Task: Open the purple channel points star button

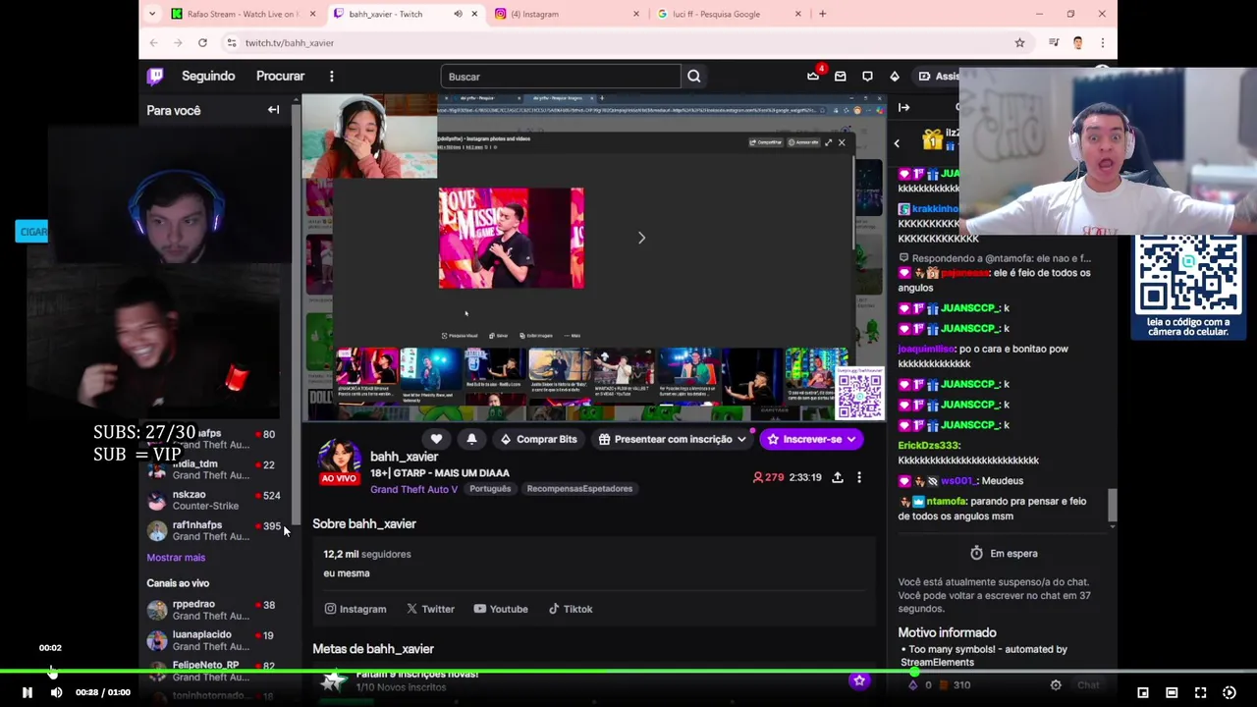Action: (x=859, y=680)
